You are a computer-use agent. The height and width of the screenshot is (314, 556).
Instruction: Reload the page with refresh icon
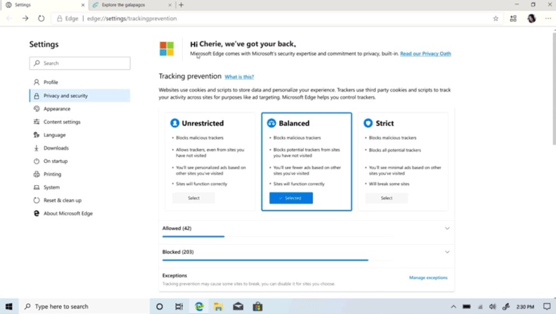(41, 18)
